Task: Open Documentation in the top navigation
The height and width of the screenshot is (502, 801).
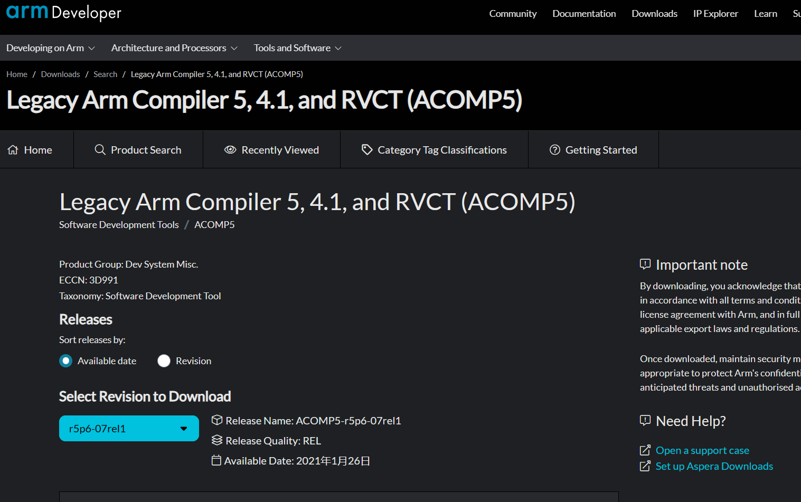Action: 584,14
